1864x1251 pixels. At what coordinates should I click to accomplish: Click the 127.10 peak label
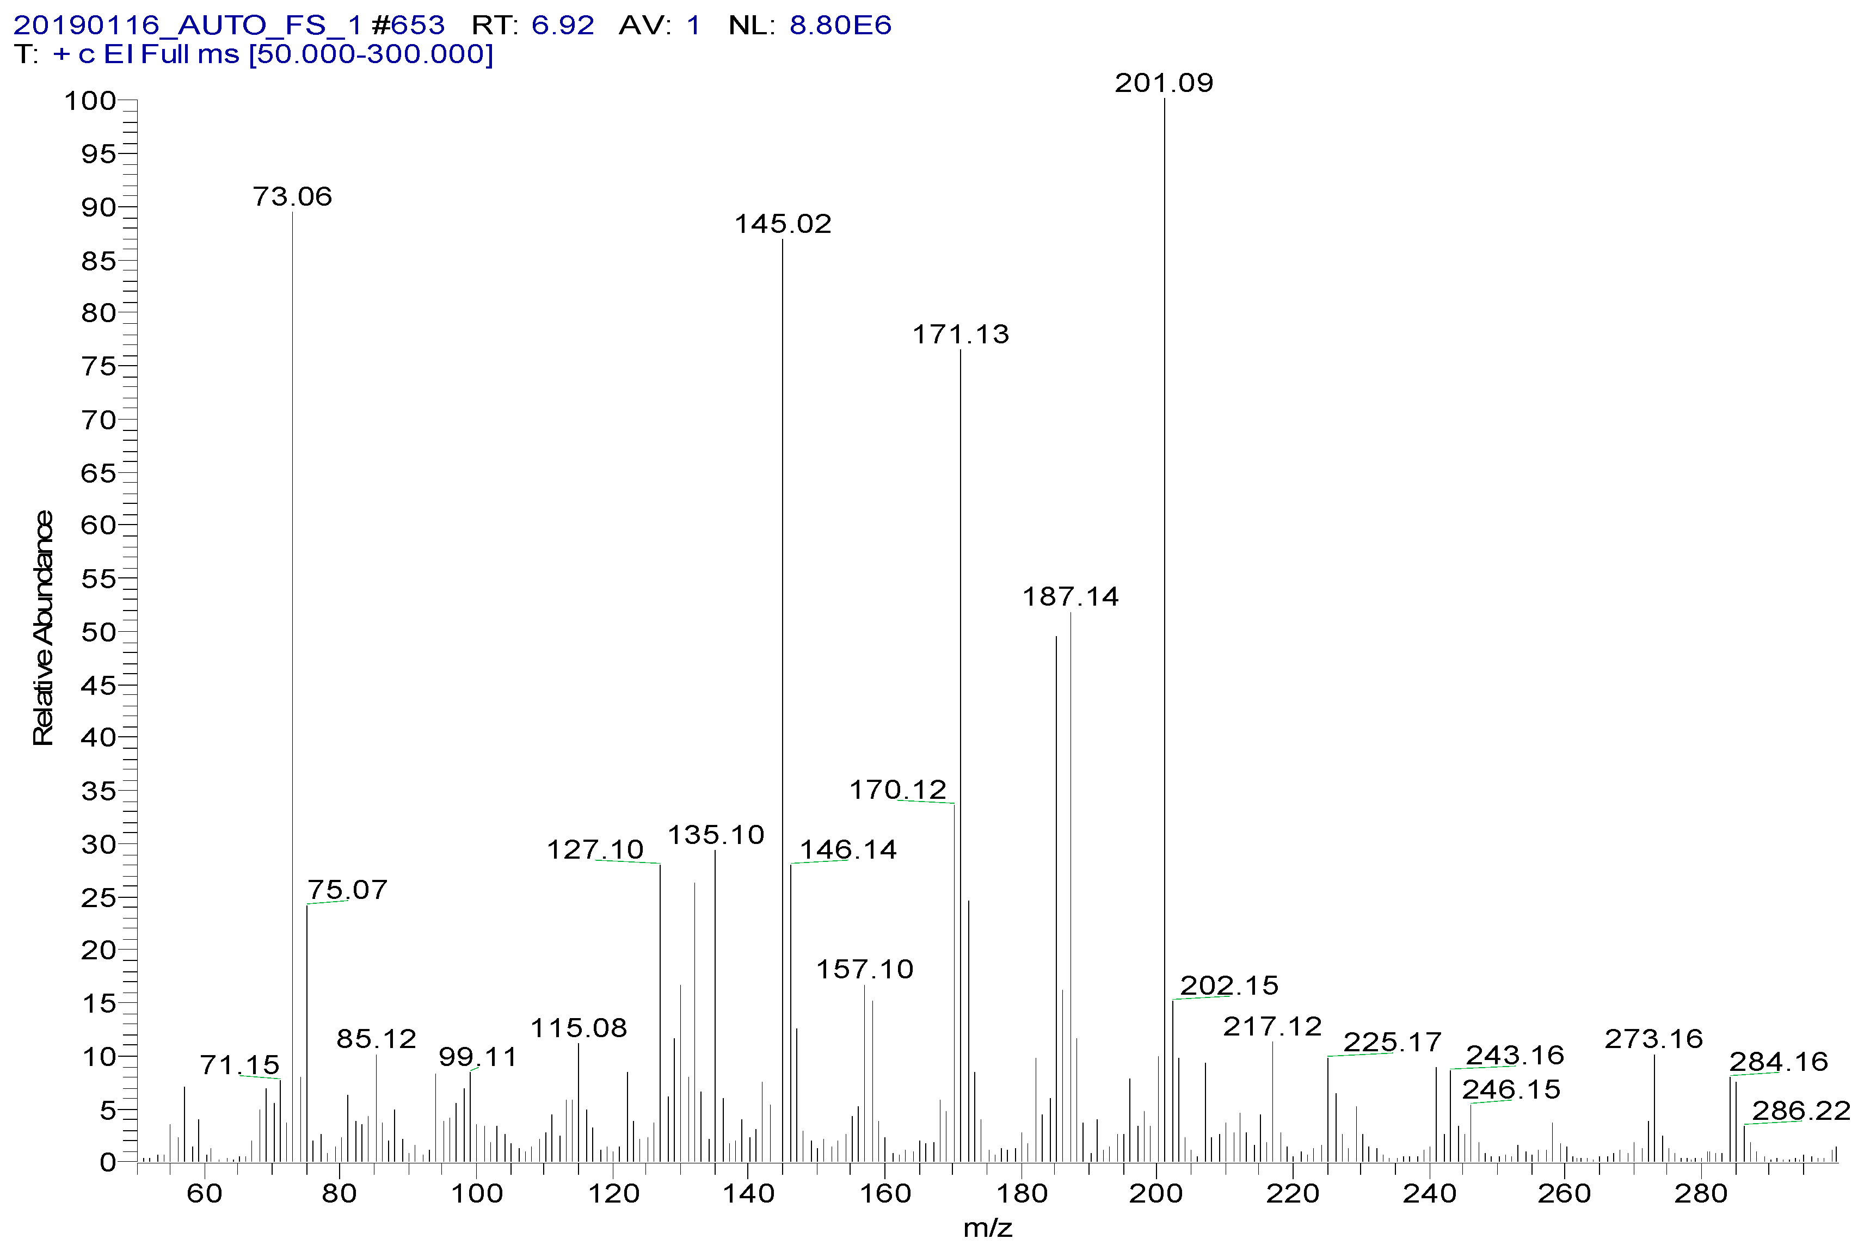(594, 850)
